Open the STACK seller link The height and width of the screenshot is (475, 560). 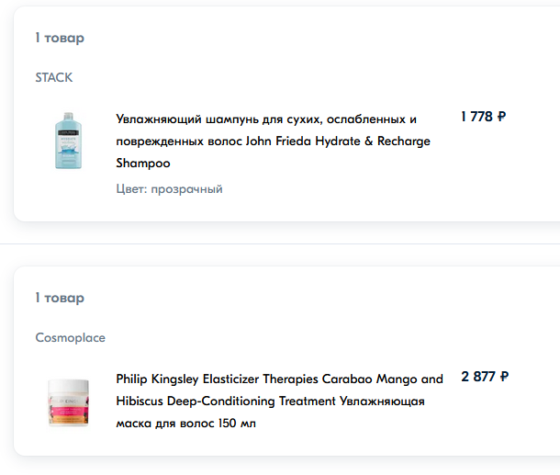54,78
